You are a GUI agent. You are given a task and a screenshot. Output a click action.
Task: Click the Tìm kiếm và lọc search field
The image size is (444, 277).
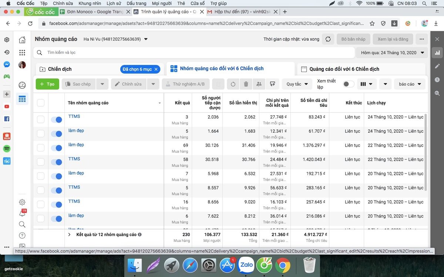tap(194, 53)
